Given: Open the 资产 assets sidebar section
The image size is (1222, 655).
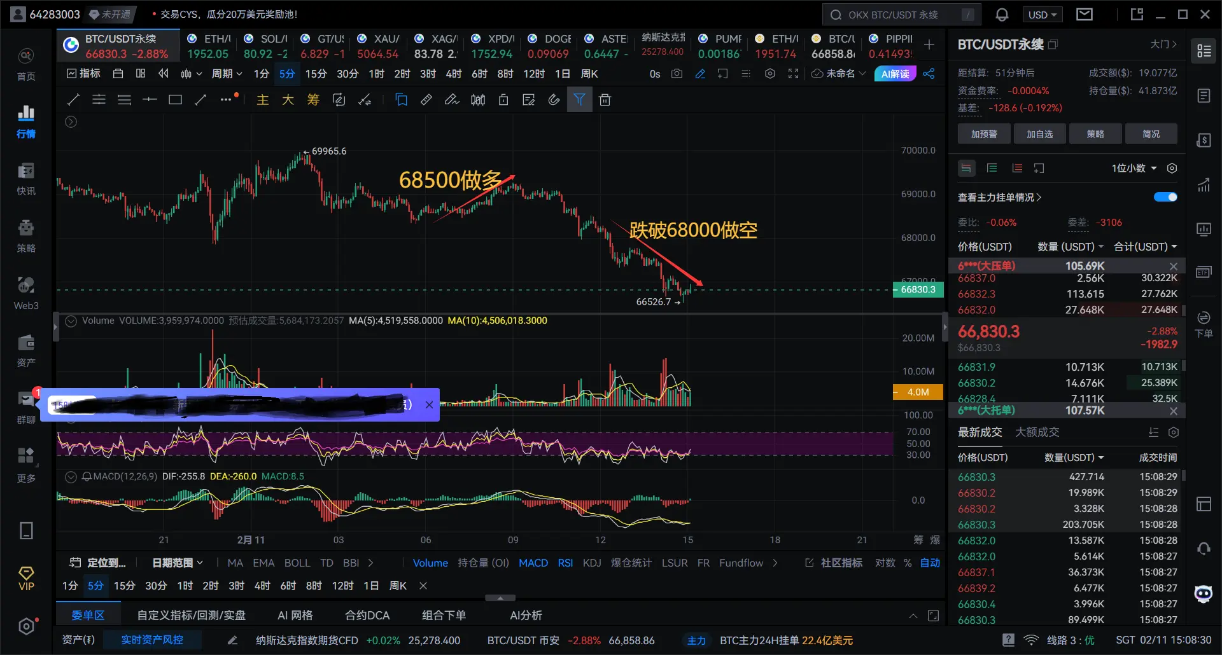Looking at the screenshot, I should point(26,350).
